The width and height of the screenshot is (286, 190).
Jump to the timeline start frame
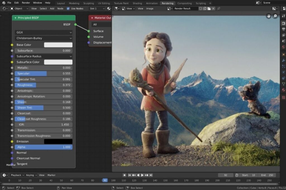(x=130, y=175)
